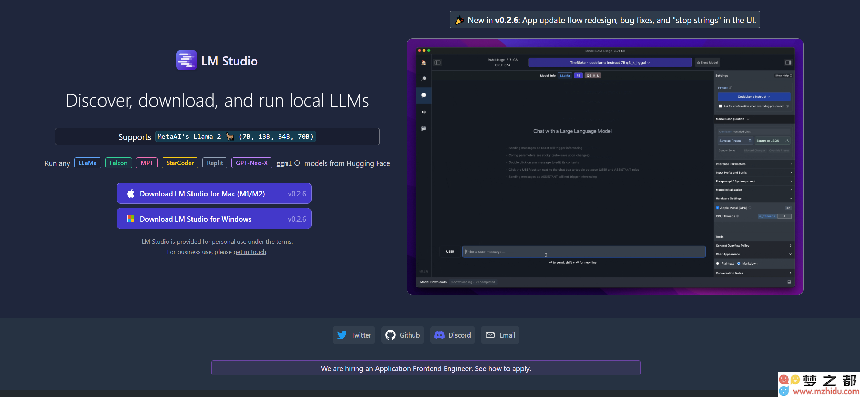Image resolution: width=860 pixels, height=397 pixels.
Task: Enable Apple Metal (GPU) checkbox
Action: [717, 208]
